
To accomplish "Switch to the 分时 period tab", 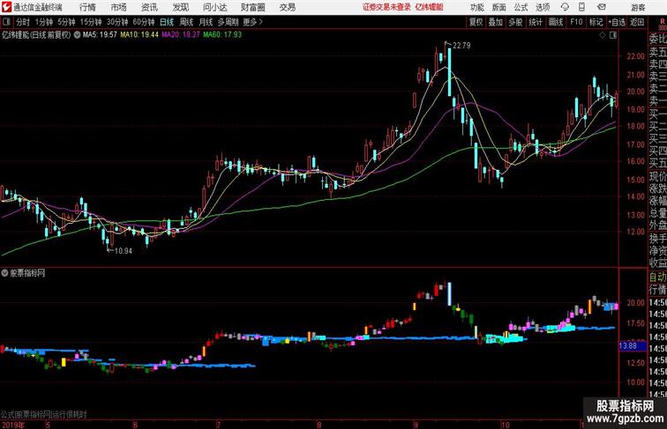I will pyautogui.click(x=23, y=22).
